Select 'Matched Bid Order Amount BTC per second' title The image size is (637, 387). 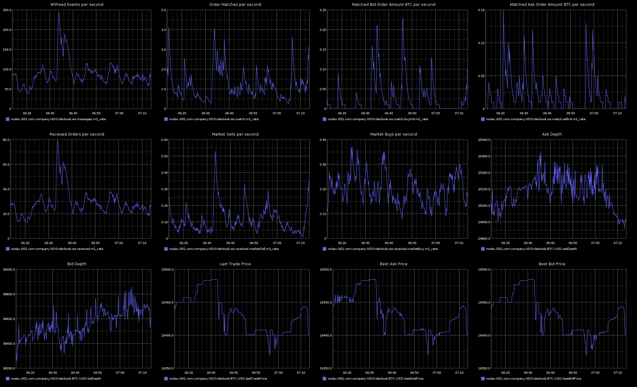tap(394, 5)
